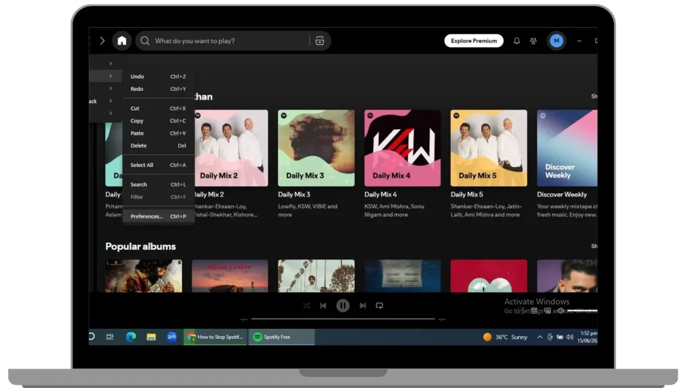Image resolution: width=691 pixels, height=388 pixels.
Task: Open the palm trees album cover
Action: click(316, 276)
